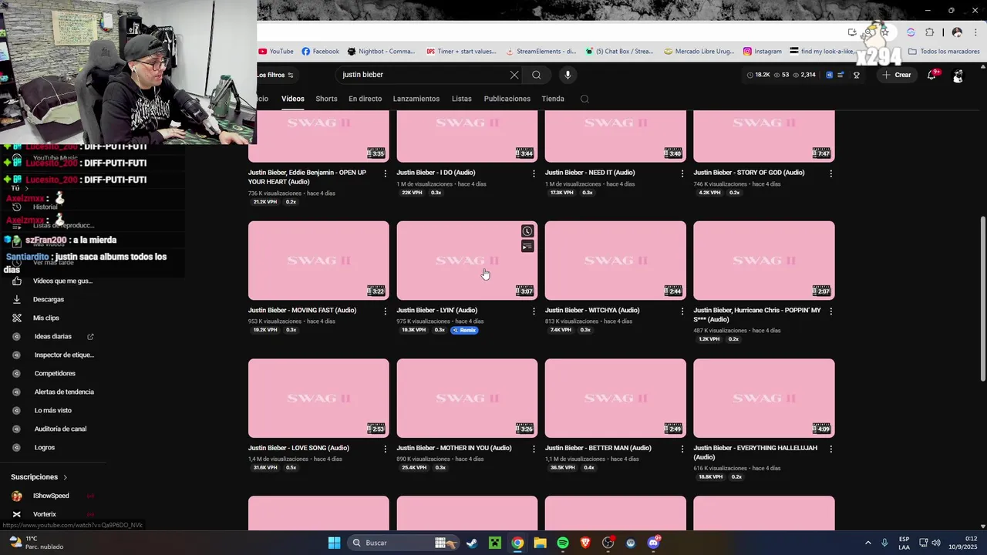Open more options for 'NEED IT (Audio)' video
The width and height of the screenshot is (987, 555).
tap(682, 173)
